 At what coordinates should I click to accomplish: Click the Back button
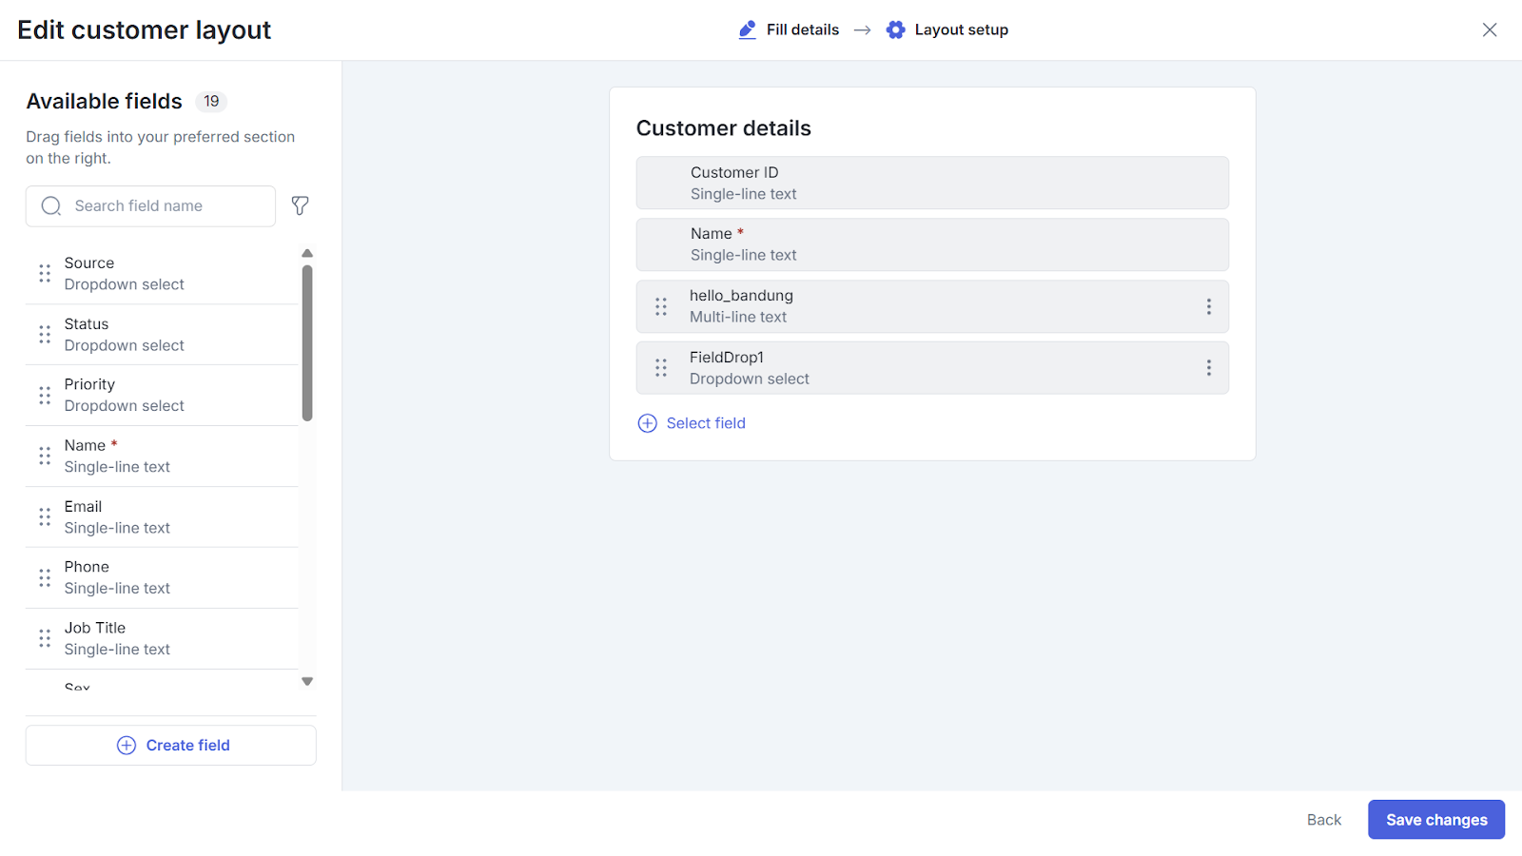click(1323, 820)
